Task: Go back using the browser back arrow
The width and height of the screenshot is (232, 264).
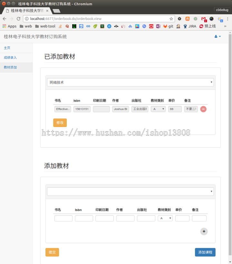Action: (x=5, y=19)
